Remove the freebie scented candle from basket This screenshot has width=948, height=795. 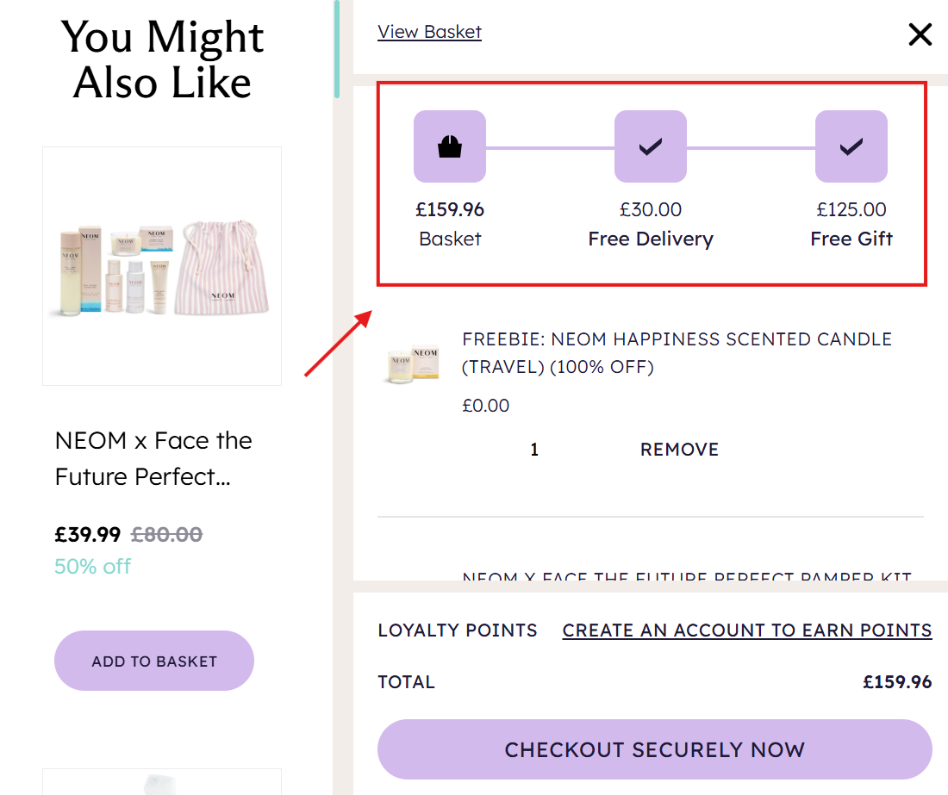point(679,450)
